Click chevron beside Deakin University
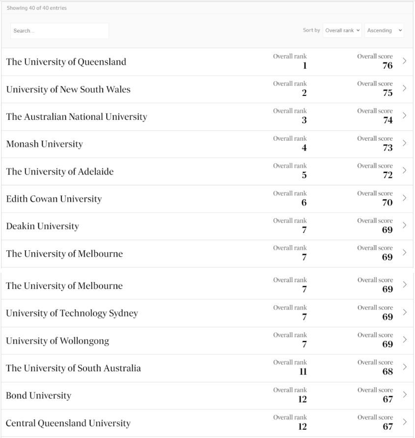Viewport: 415px width, 438px height. click(404, 225)
